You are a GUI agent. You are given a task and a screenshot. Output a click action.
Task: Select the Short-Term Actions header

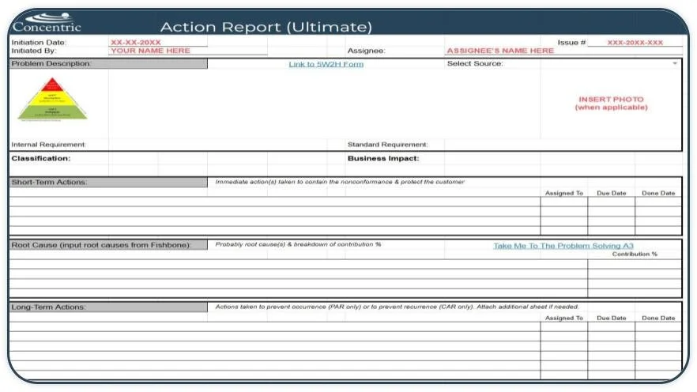coord(108,183)
